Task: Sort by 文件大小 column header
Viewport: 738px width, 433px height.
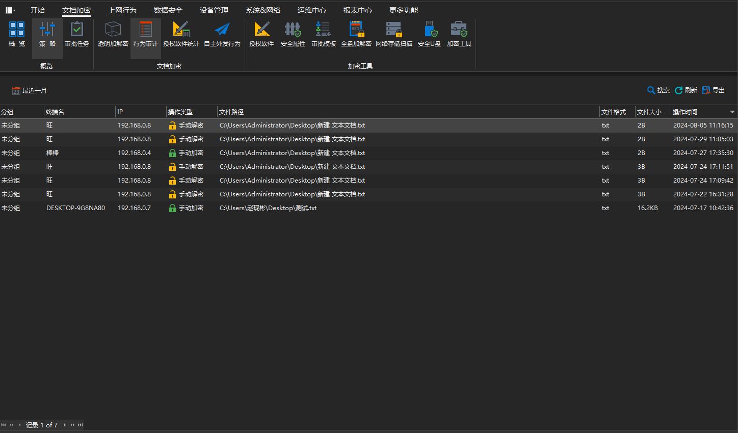Action: (x=653, y=112)
